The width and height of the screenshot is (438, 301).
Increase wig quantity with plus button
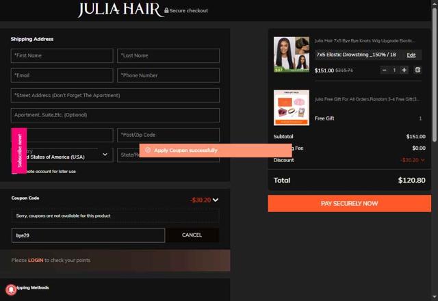click(404, 70)
